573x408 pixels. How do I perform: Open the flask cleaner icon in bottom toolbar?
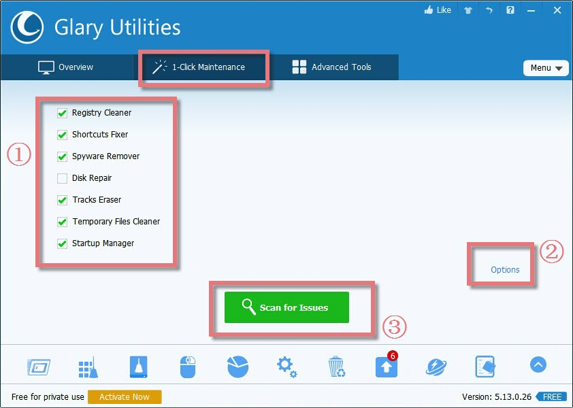click(x=137, y=365)
